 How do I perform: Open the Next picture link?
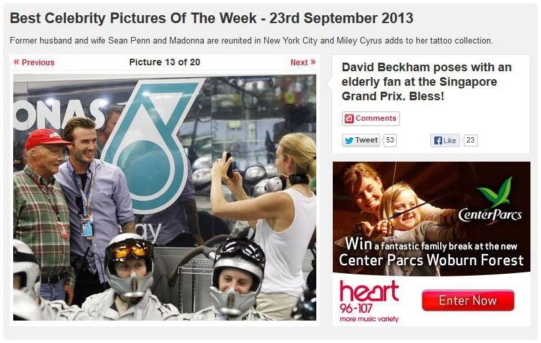tap(303, 63)
